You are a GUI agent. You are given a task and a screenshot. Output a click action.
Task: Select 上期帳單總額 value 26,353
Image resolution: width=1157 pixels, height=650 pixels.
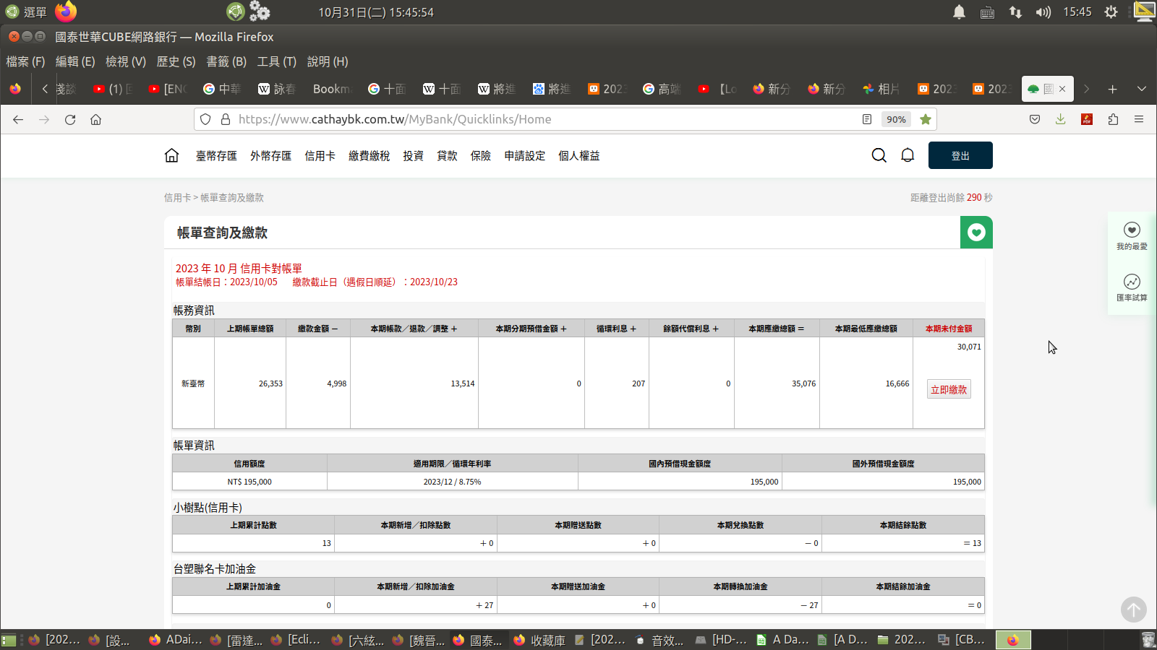[x=270, y=383]
